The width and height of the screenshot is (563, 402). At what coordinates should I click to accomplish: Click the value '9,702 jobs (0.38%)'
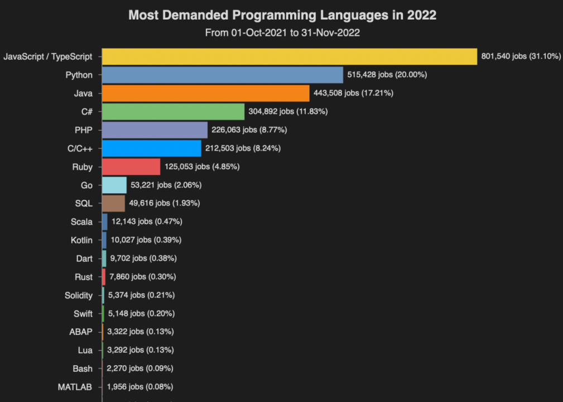click(x=143, y=259)
